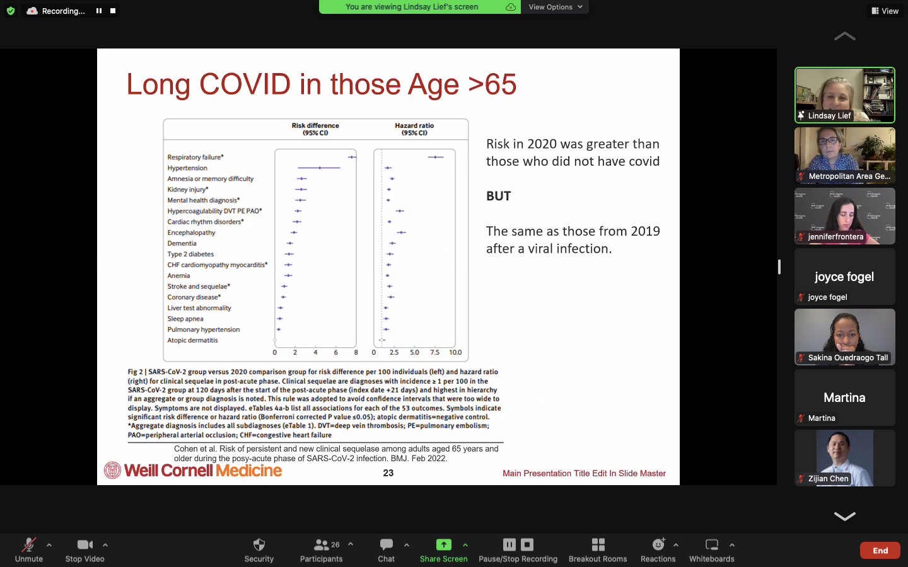908x567 pixels.
Task: Click the 'Fig 2 | SARS-CoV-2 group' caption text
Action: pos(313,403)
